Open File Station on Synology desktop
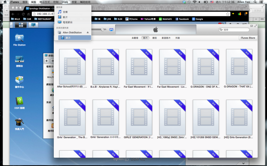This screenshot has width=267, height=166. [x=20, y=40]
